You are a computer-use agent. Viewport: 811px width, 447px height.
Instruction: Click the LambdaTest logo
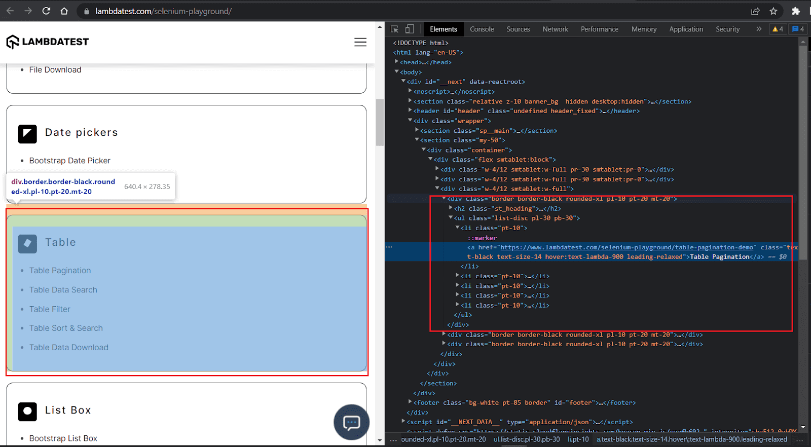pyautogui.click(x=48, y=42)
